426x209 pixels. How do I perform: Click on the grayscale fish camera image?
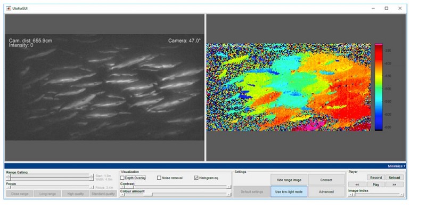click(x=104, y=87)
